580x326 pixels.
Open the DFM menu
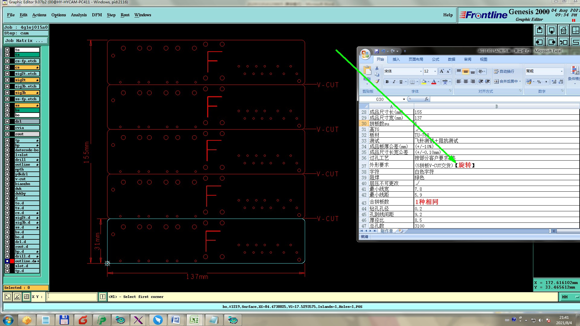pyautogui.click(x=97, y=15)
